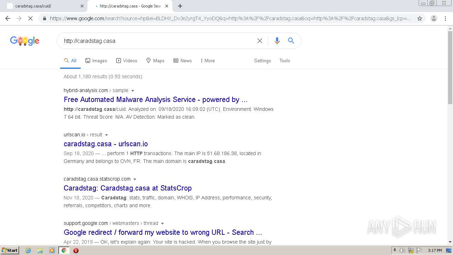Open Free Automated Malware Analysis Service link
453x255 pixels.
156,100
